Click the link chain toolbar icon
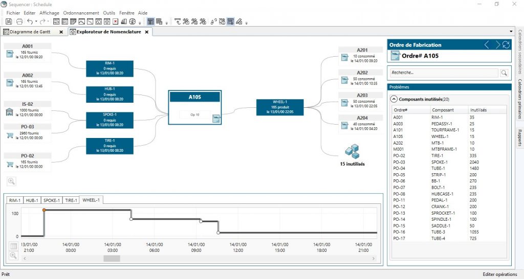Viewport: 524px width, 279px height. click(213, 21)
